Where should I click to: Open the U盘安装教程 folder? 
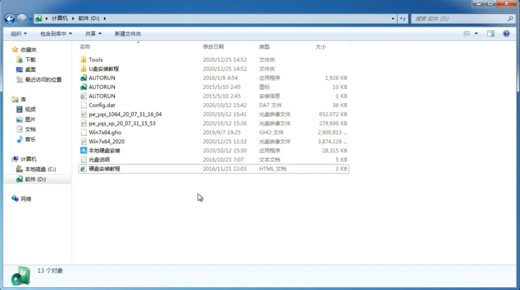click(x=104, y=69)
